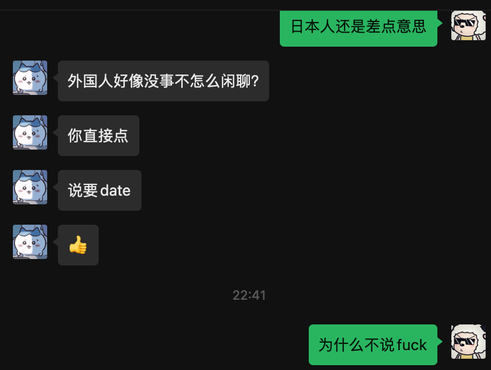
Task: Click the message bubble 说要 date
Action: 100,190
